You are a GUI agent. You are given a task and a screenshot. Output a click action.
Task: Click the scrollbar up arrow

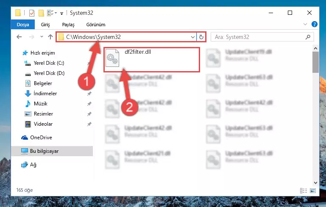click(x=315, y=48)
